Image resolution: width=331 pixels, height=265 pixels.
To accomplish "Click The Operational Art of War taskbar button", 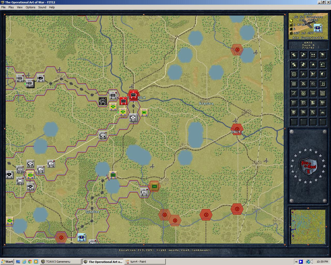I will (x=103, y=262).
